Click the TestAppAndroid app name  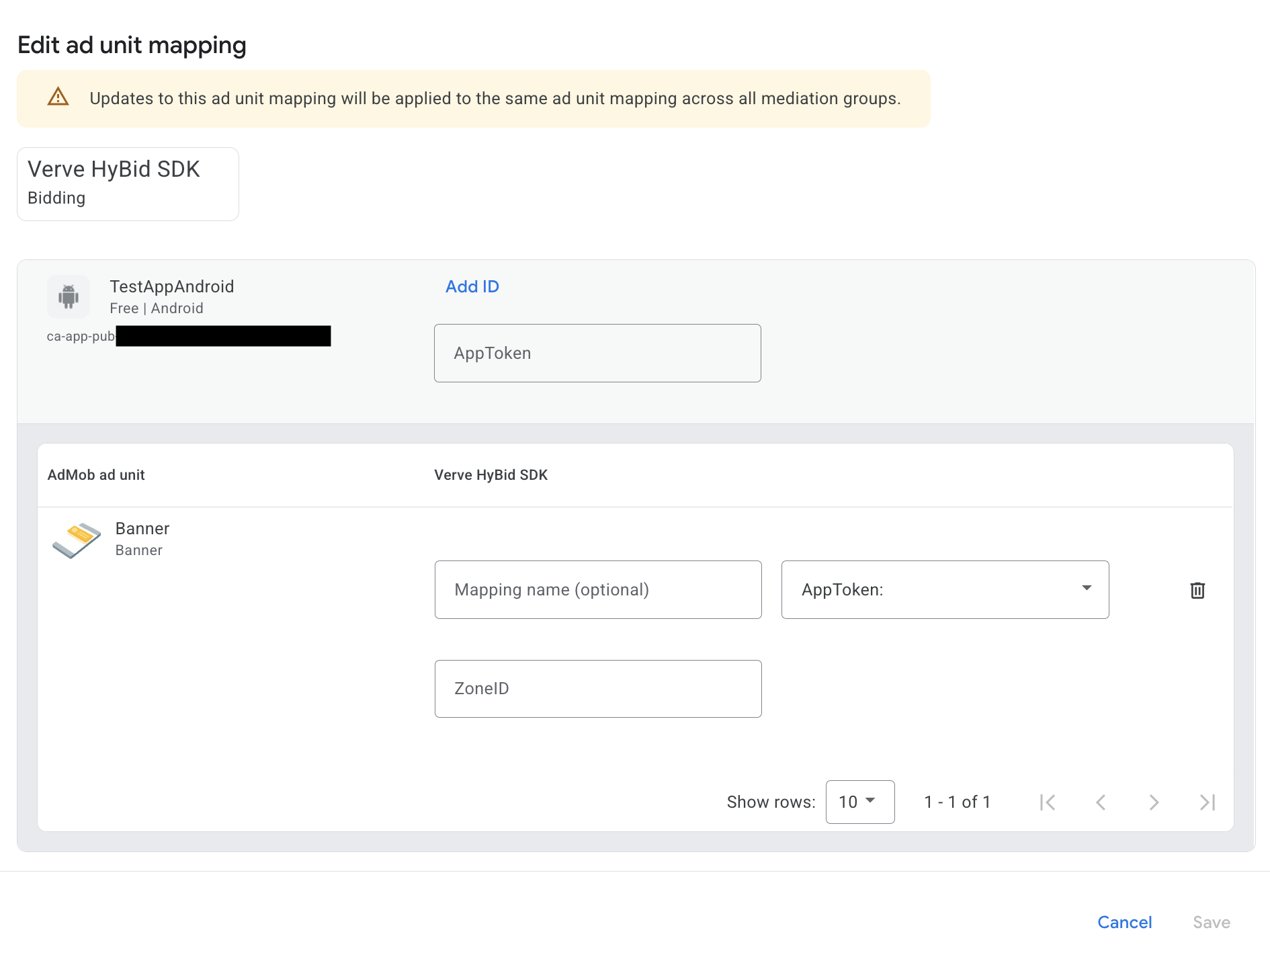(172, 286)
